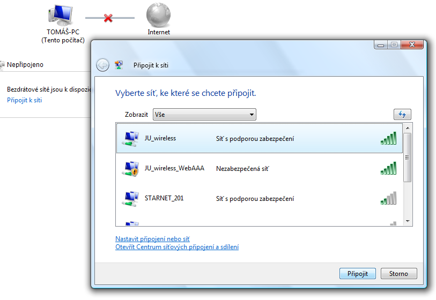The height and width of the screenshot is (300, 436).
Task: Select the JU_wireless_WebAAA network name
Action: [x=174, y=168]
